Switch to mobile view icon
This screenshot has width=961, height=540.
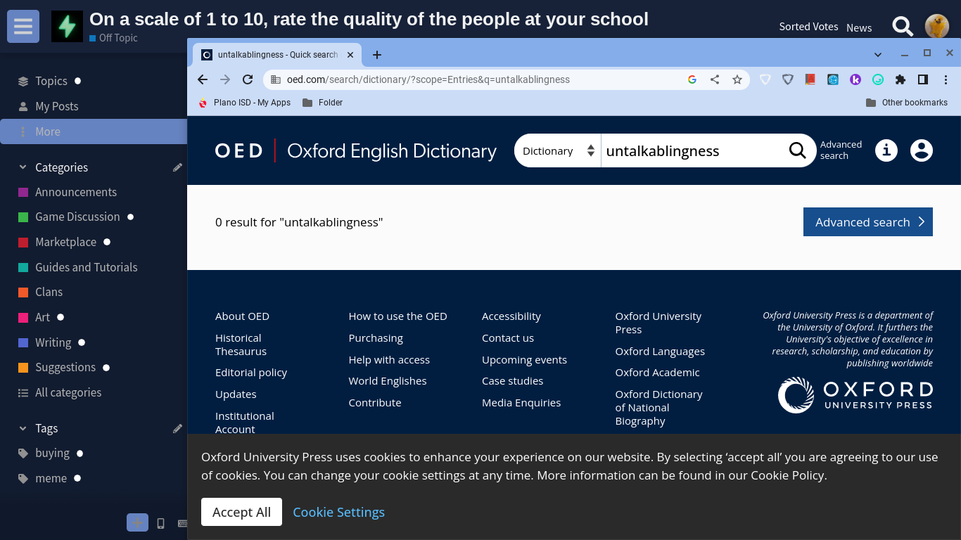(160, 523)
